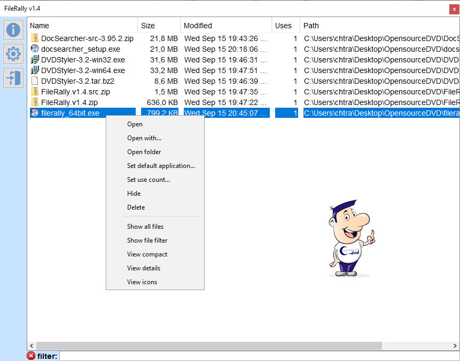Choose Open from the context menu
The image size is (460, 361).
click(x=135, y=124)
